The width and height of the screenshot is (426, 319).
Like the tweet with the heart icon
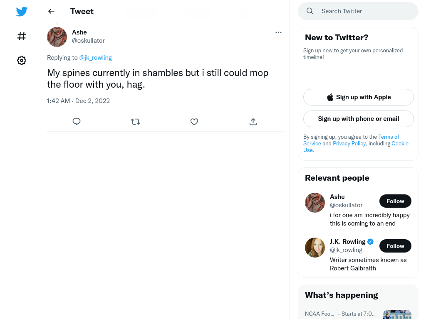click(194, 122)
